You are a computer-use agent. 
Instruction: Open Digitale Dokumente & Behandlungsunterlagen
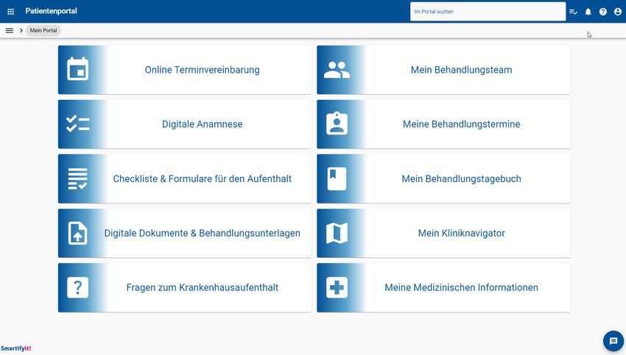202,233
